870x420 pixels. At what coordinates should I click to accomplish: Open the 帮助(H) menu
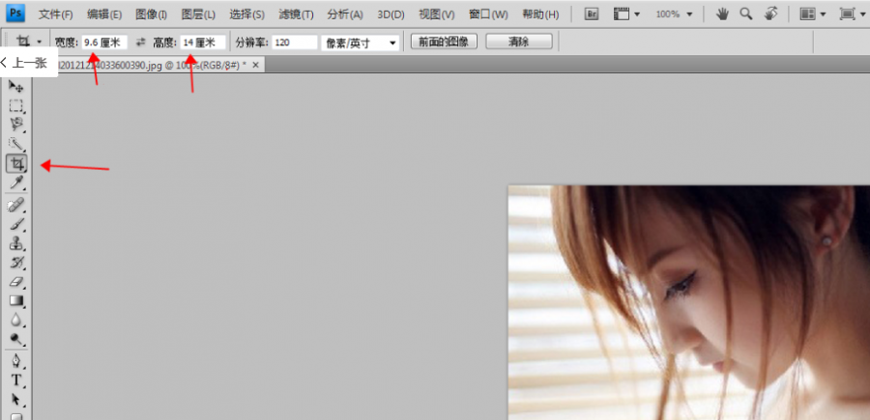[x=540, y=14]
